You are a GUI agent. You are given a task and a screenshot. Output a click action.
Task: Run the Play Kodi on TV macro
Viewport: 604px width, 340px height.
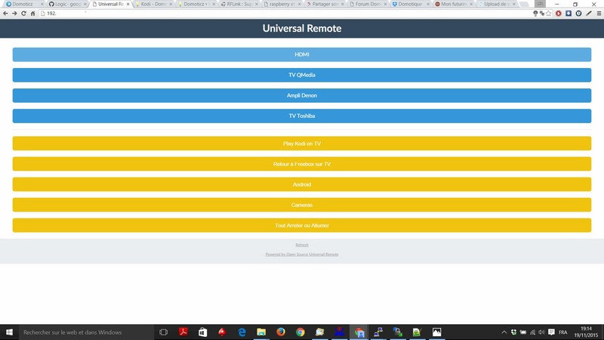[x=301, y=144]
